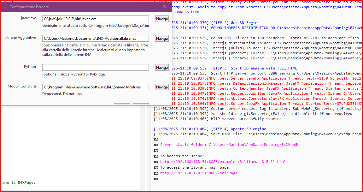Click the arrow icon before 'To access the library main page:'
The image size is (363, 192).
click(x=156, y=167)
